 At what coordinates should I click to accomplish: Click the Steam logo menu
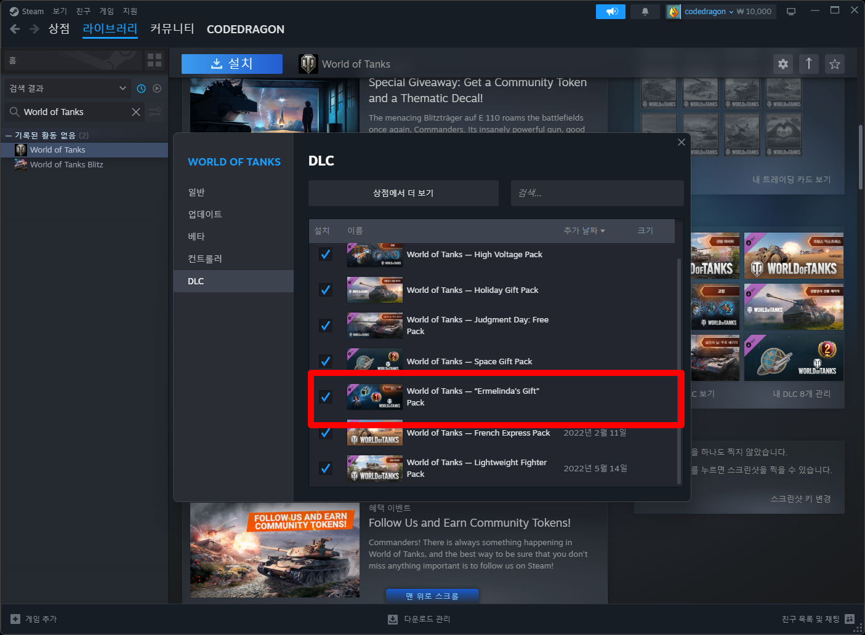14,11
